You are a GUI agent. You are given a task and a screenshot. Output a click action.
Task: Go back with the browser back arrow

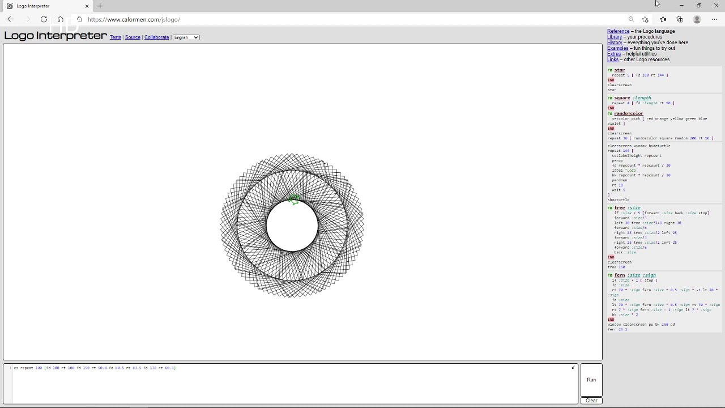pyautogui.click(x=10, y=19)
